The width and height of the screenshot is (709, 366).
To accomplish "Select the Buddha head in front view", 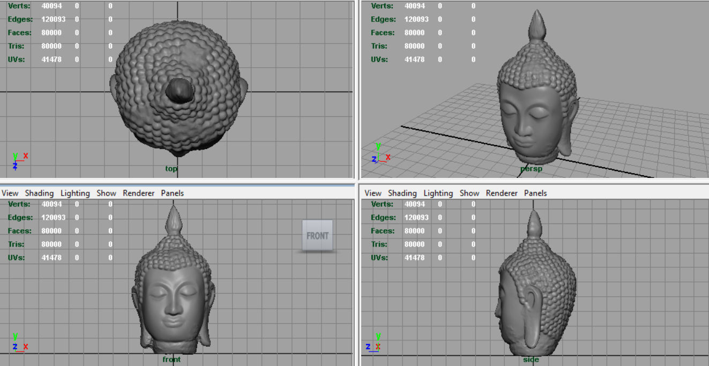I will click(x=173, y=279).
